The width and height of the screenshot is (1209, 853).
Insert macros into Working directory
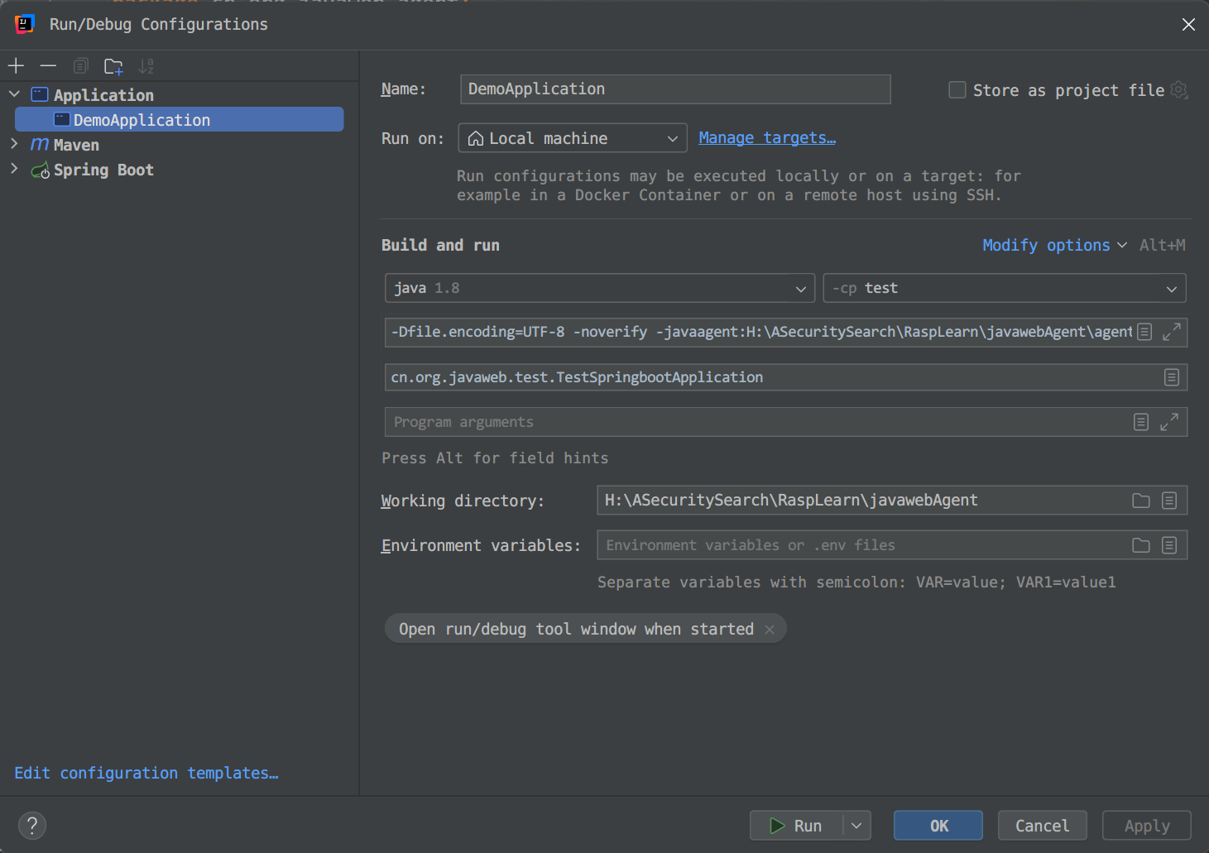(1169, 501)
